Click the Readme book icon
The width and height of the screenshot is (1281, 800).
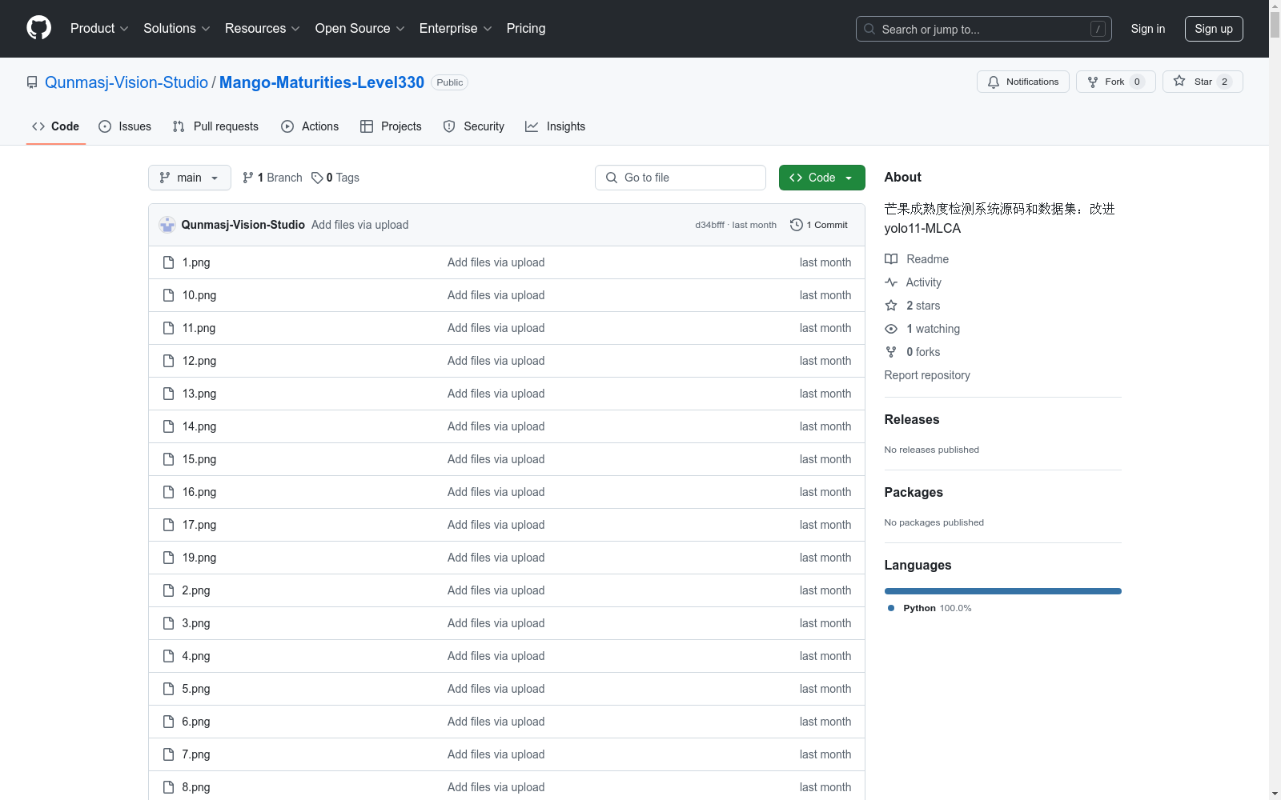[x=891, y=259]
